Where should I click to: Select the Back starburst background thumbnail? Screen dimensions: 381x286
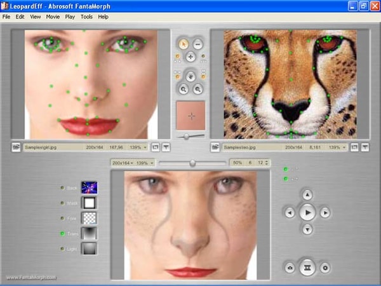(x=89, y=187)
